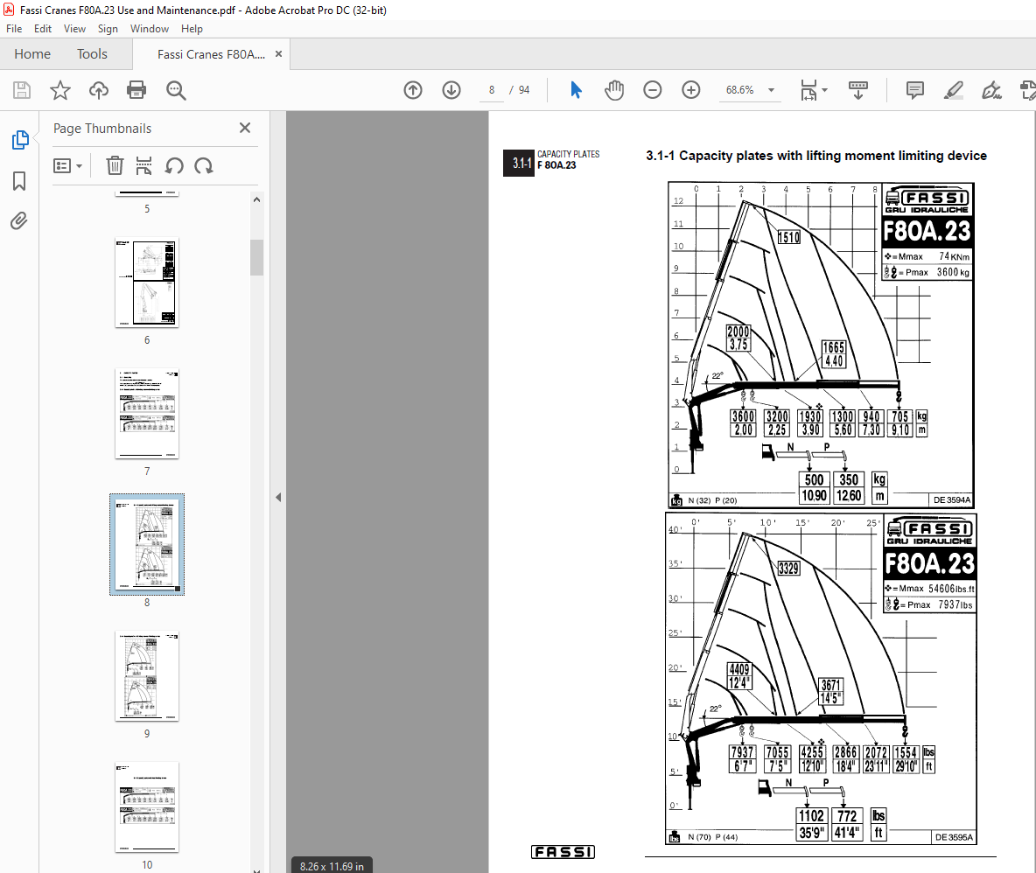The image size is (1036, 873).
Task: Open Page Thumbnails panel icon in sidebar
Action: (20, 140)
